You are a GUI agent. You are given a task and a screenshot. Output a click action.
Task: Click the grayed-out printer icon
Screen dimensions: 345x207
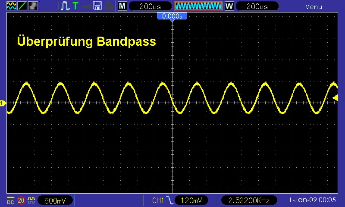tap(109, 6)
